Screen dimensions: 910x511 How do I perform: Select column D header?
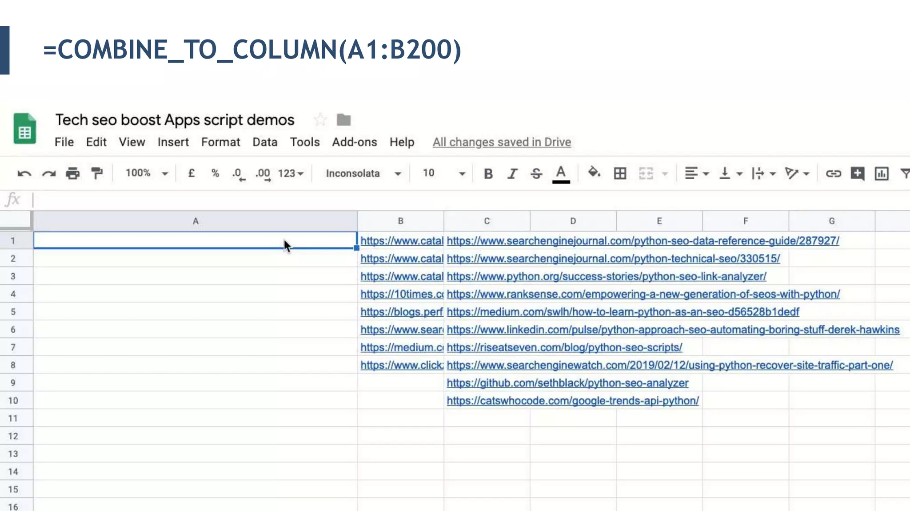(573, 221)
